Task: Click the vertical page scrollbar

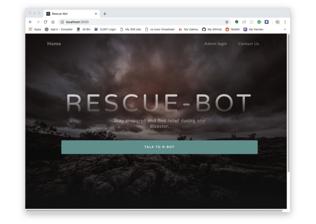Action: 289,103
